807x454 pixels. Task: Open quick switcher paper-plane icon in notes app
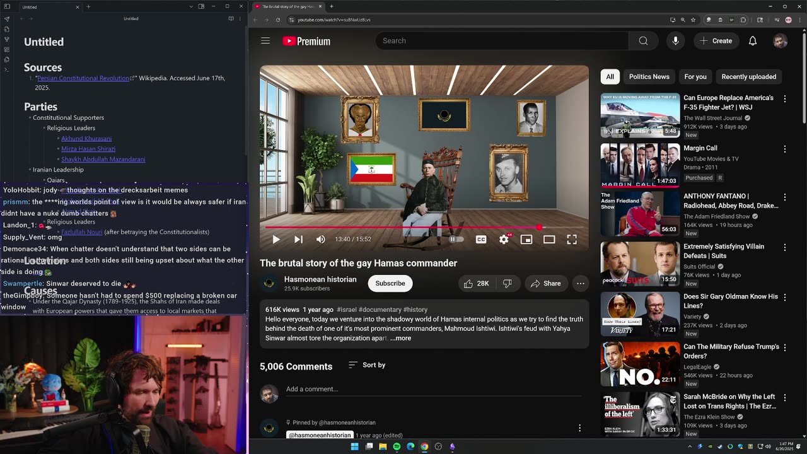click(6, 19)
